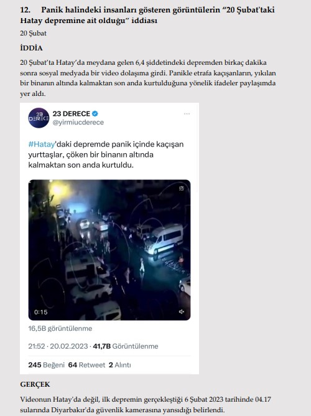Open the @yirmiucderece handle

tap(78, 122)
